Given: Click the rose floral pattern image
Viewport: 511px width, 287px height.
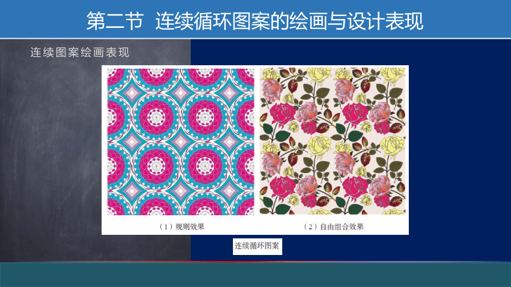Looking at the screenshot, I should click(x=332, y=141).
